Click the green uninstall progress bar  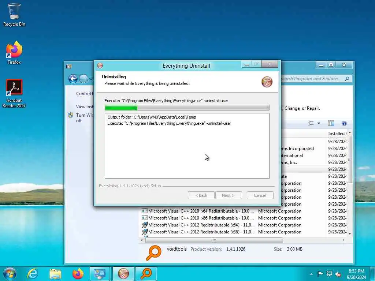187,108
